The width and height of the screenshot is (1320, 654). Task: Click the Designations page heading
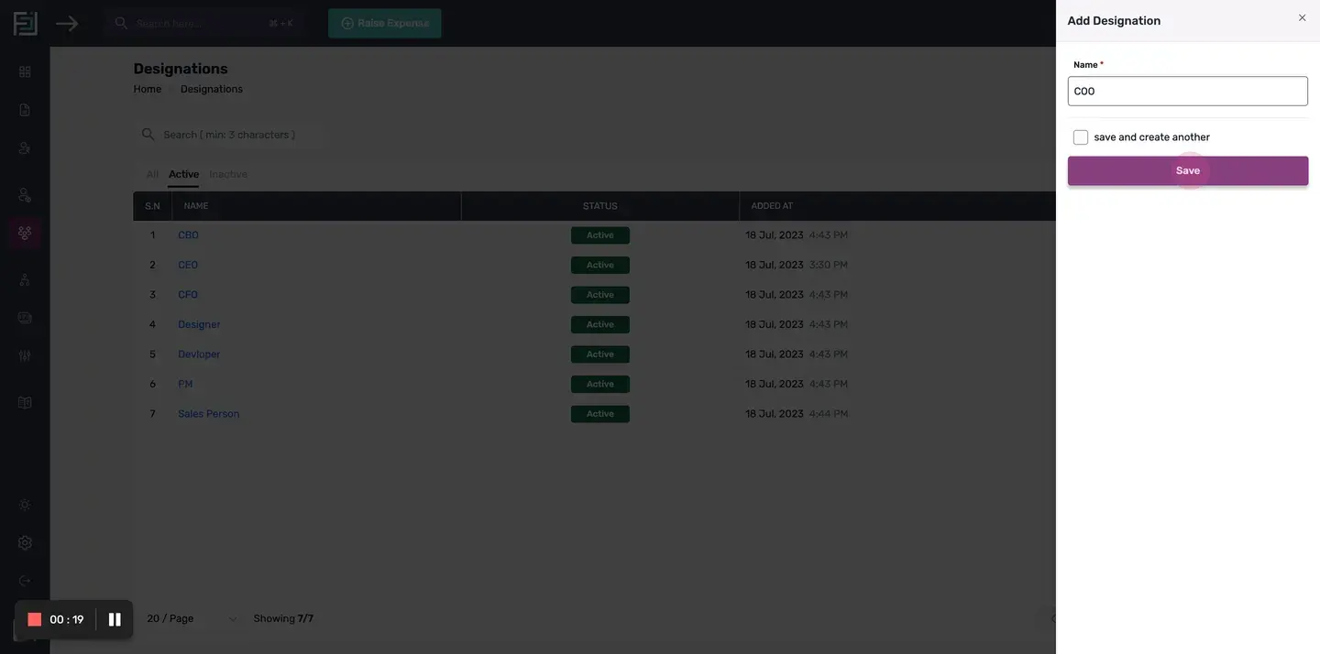click(x=181, y=69)
